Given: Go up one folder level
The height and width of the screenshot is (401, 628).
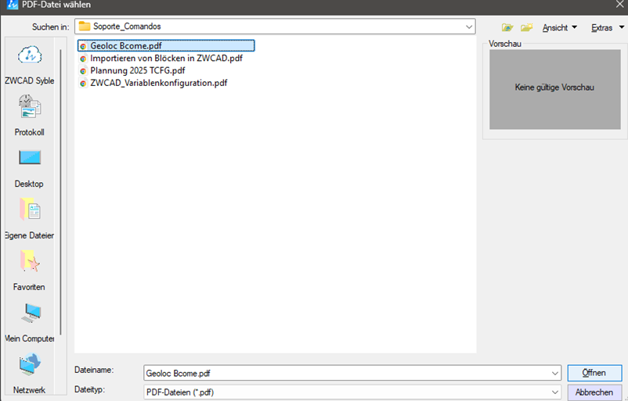Looking at the screenshot, I should click(x=507, y=27).
